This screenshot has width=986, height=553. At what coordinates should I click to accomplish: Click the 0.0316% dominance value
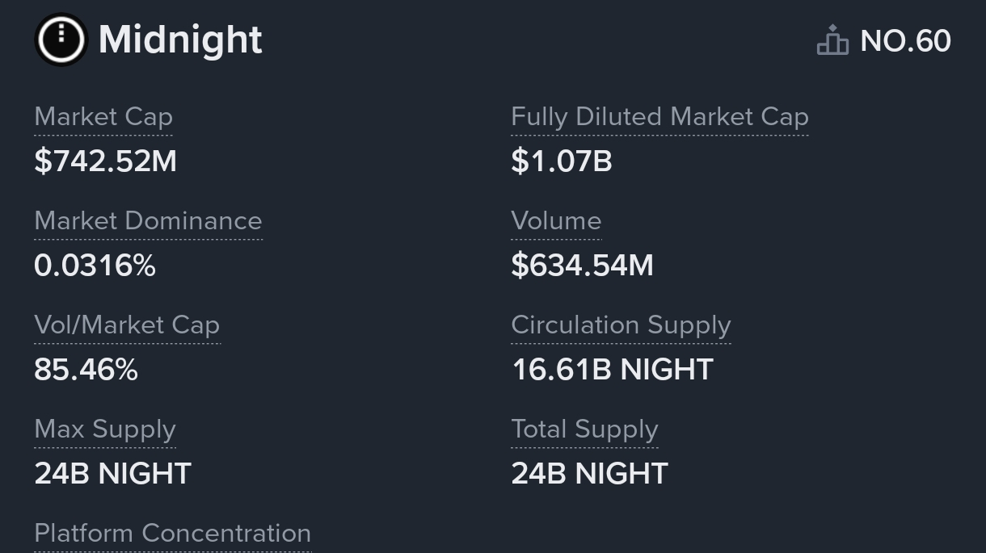click(95, 266)
